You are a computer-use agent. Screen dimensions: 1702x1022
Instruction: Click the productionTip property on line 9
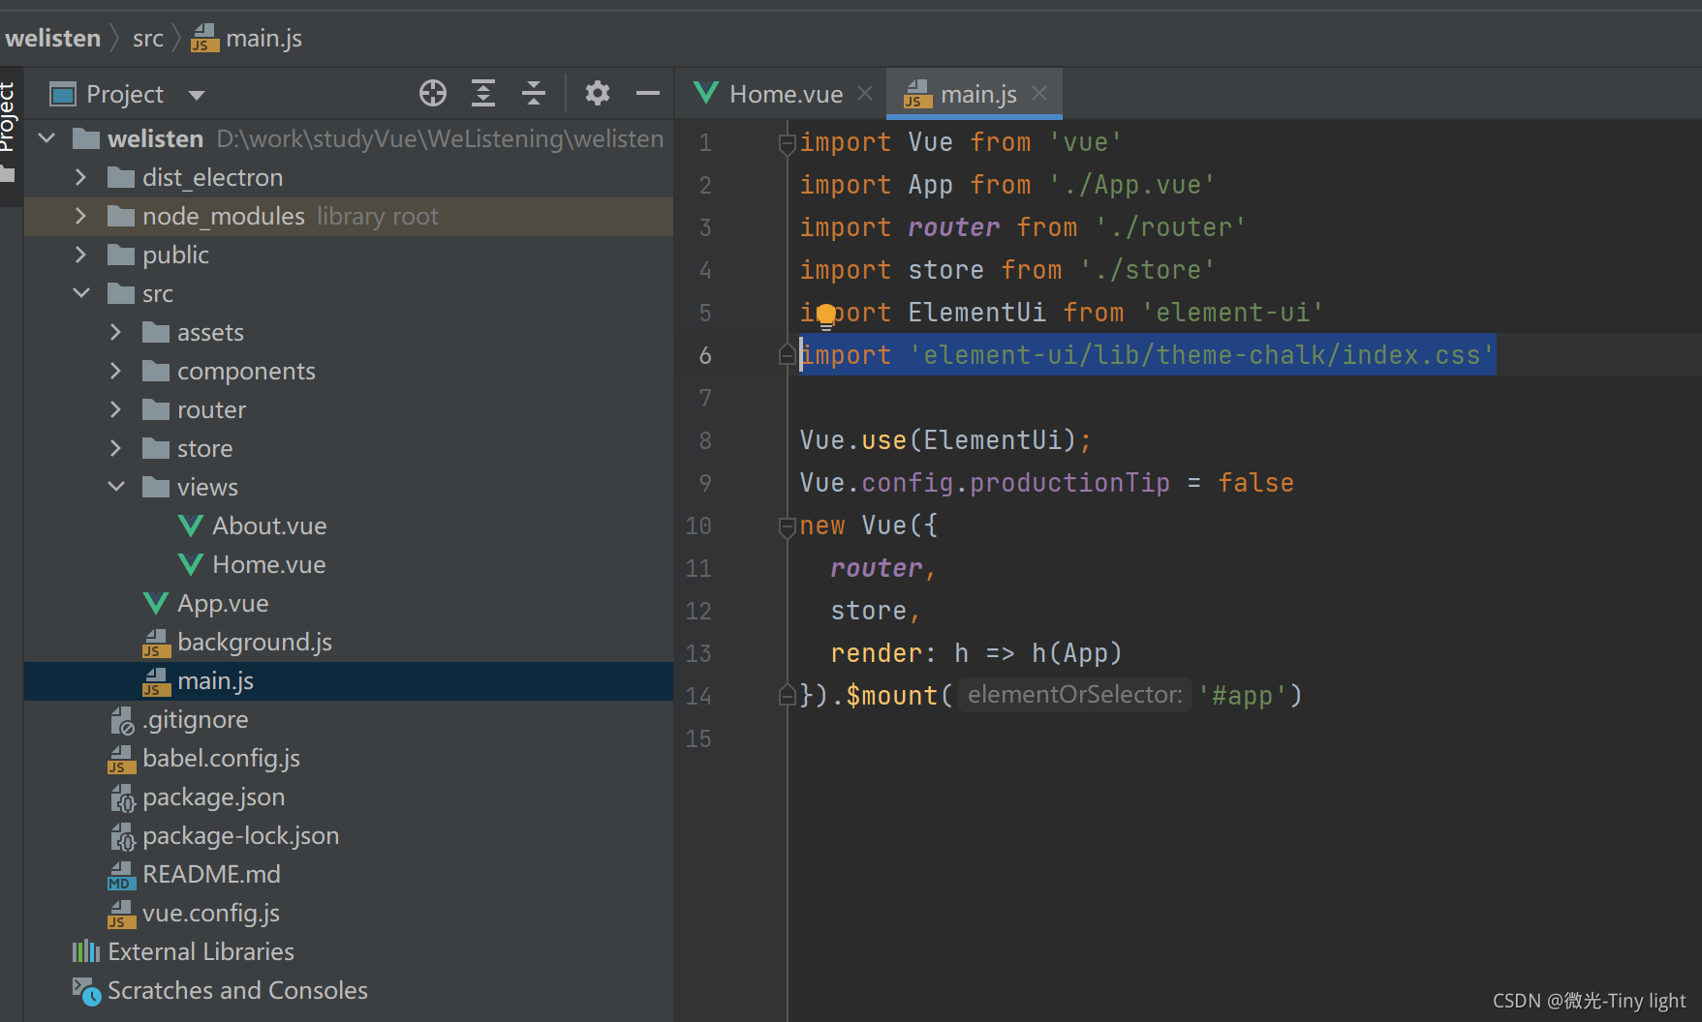coord(1069,483)
